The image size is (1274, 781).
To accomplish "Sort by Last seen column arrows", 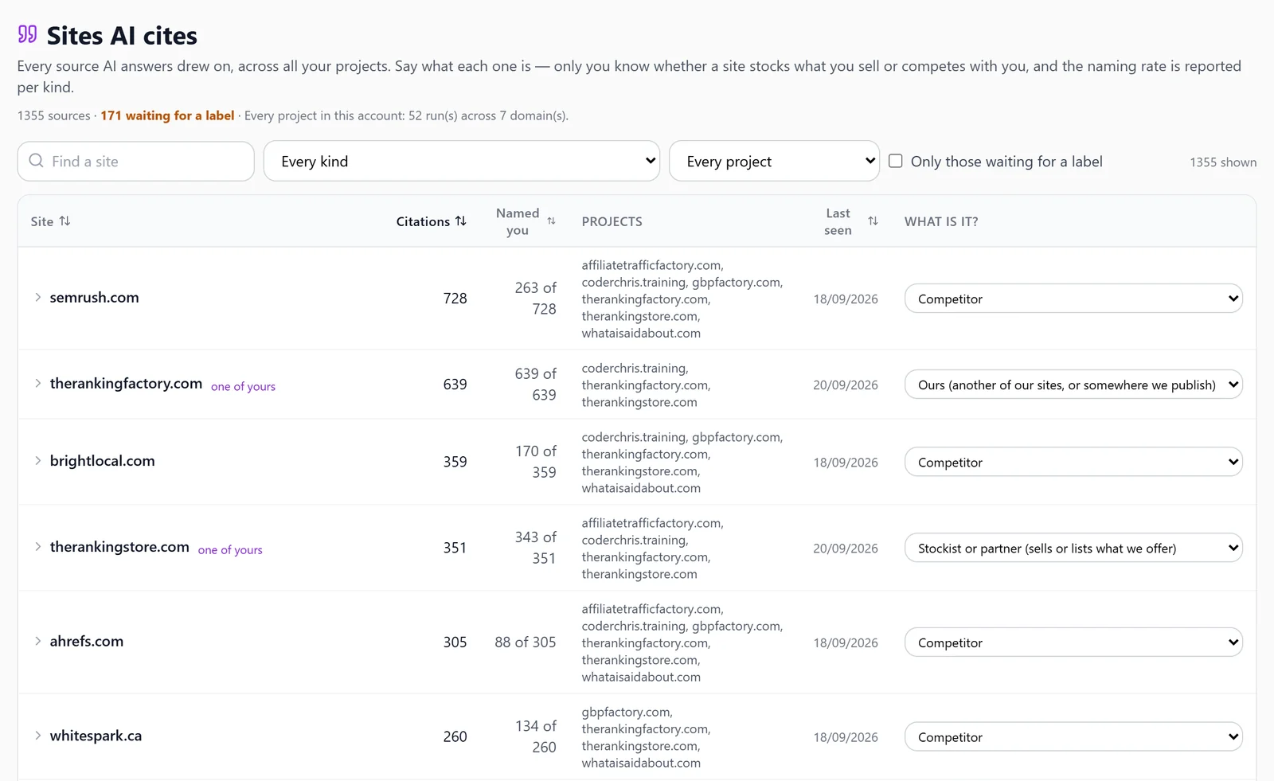I will pos(873,221).
